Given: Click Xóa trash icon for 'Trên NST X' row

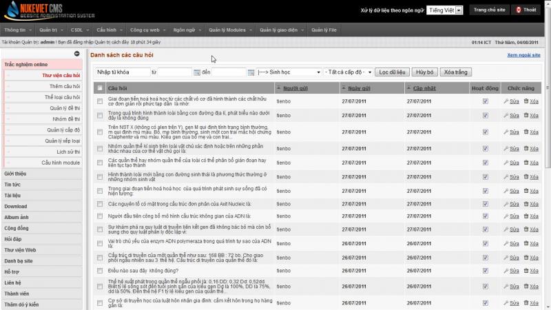Looking at the screenshot, I should tap(526, 132).
